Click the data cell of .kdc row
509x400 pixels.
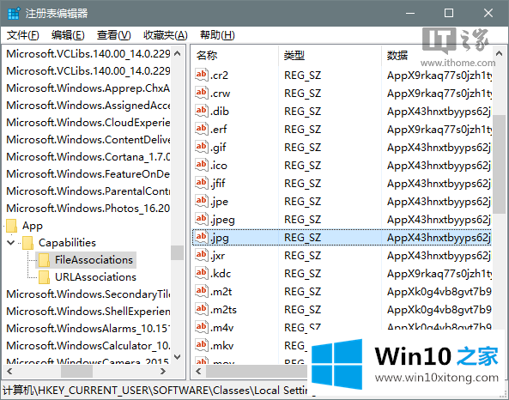point(439,274)
